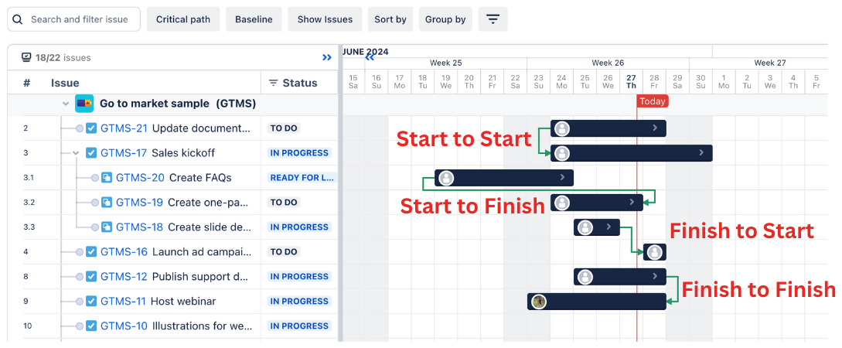The width and height of the screenshot is (842, 348).
Task: Collapse the GTMS-17 Sales kickoff subtasks
Action: pos(76,153)
